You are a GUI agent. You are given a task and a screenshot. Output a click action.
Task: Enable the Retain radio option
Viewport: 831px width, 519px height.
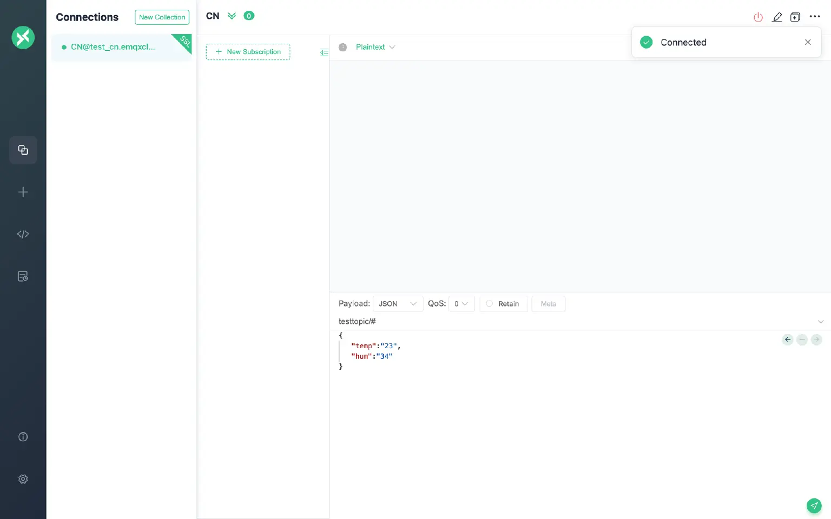coord(490,304)
